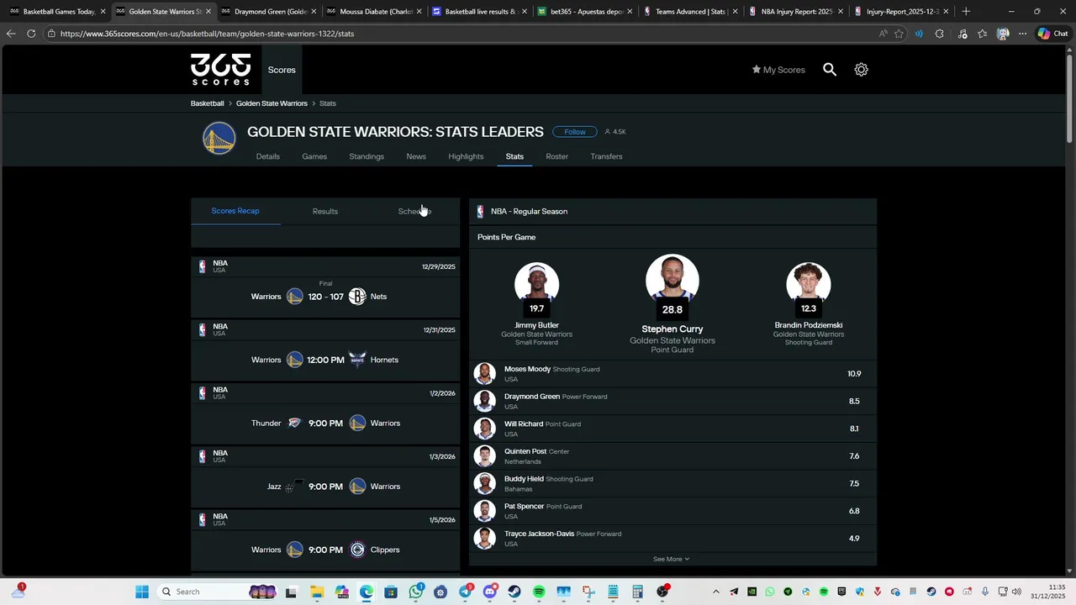Switch to the Results tab in scores panel

pyautogui.click(x=325, y=211)
